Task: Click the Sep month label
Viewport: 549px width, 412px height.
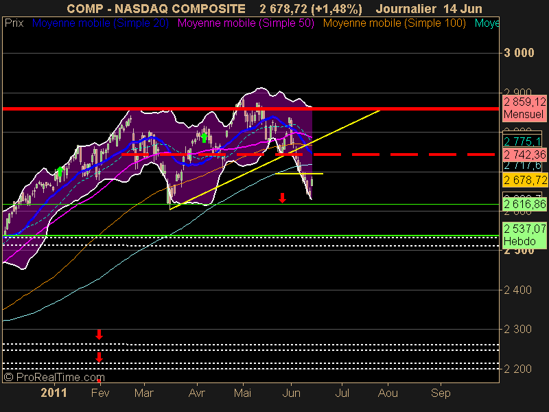Action: [441, 393]
